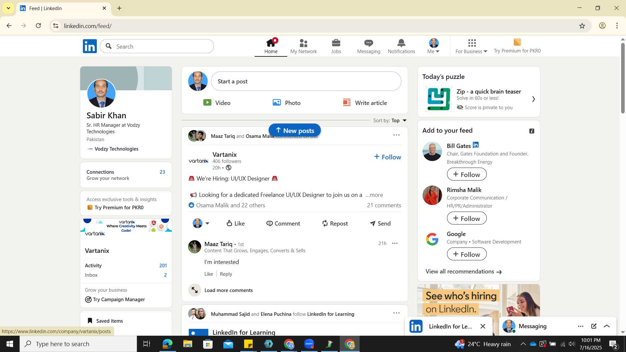Viewport: 626px width, 352px height.
Task: Open the Sort by Top dropdown
Action: click(390, 121)
